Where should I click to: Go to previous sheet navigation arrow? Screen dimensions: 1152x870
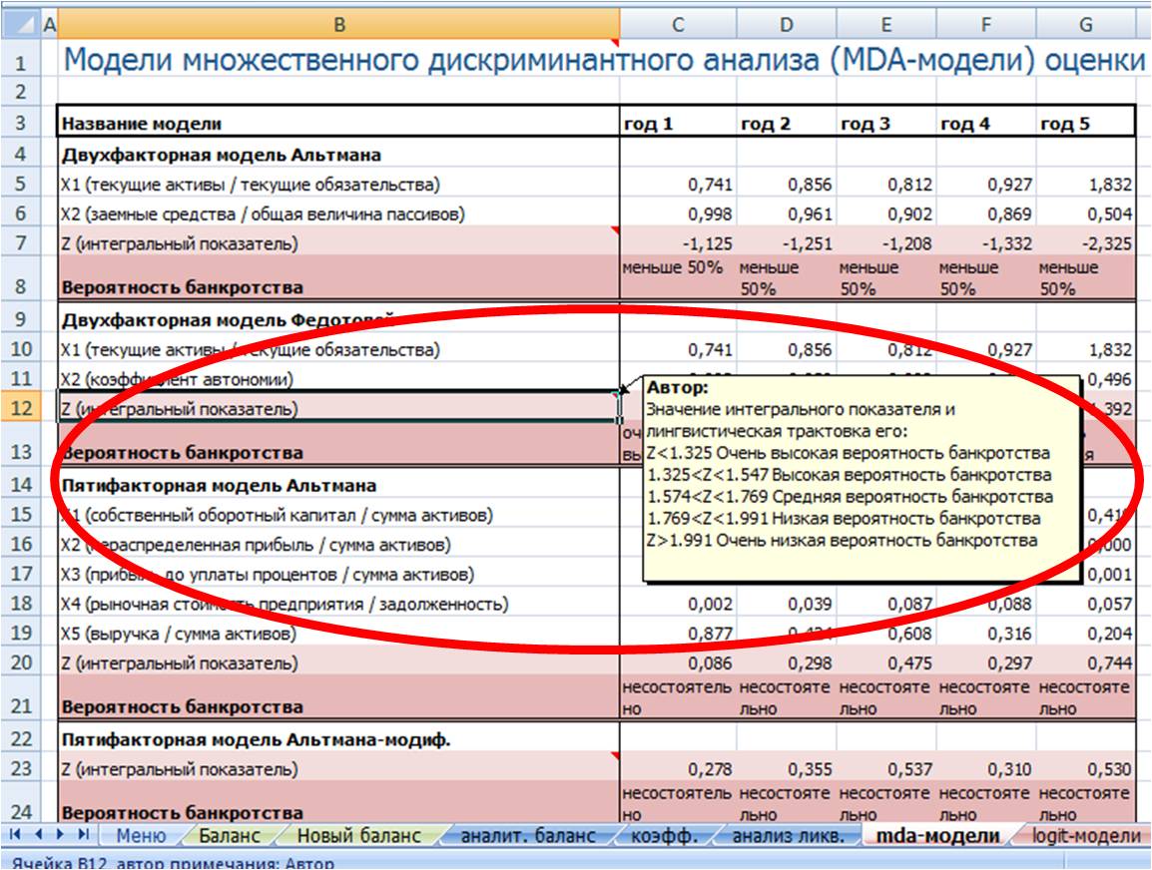(x=38, y=834)
